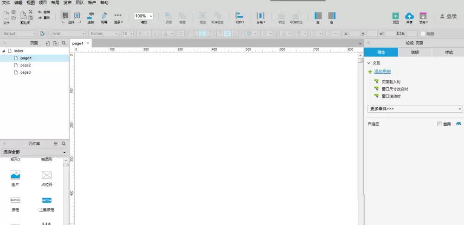Image resolution: width=464 pixels, height=225 pixels.
Task: Open the 文件 menu
Action: coord(6,3)
